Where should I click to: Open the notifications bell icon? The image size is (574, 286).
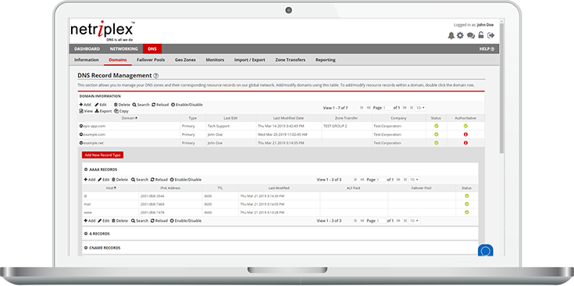(451, 35)
